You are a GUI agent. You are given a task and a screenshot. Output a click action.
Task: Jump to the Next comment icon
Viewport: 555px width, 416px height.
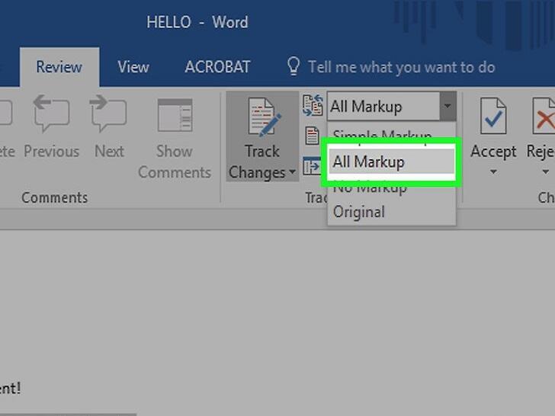pos(108,114)
